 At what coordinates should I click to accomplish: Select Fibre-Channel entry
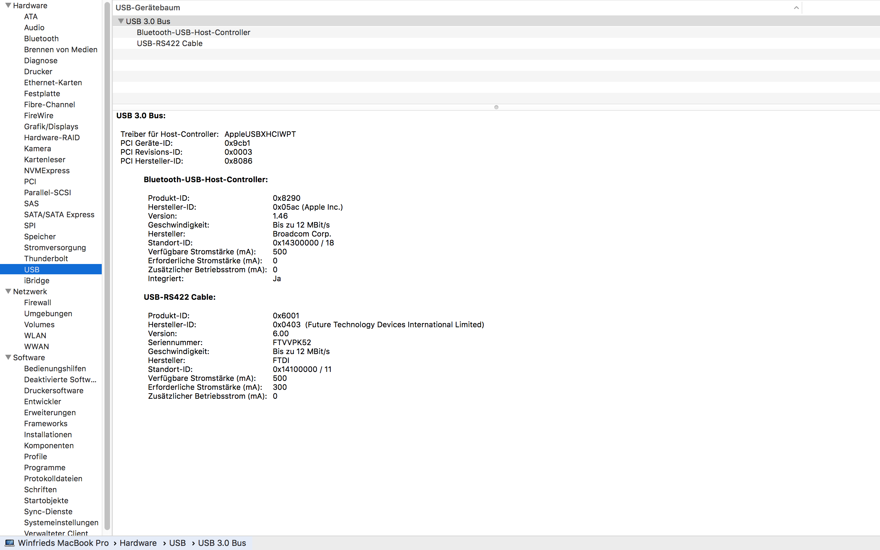[x=49, y=104]
